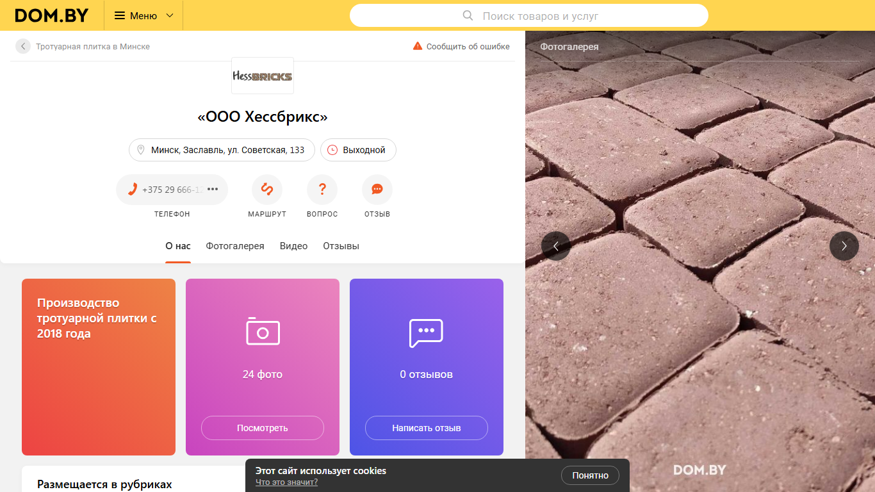Click the orange phone handset icon

pyautogui.click(x=133, y=190)
